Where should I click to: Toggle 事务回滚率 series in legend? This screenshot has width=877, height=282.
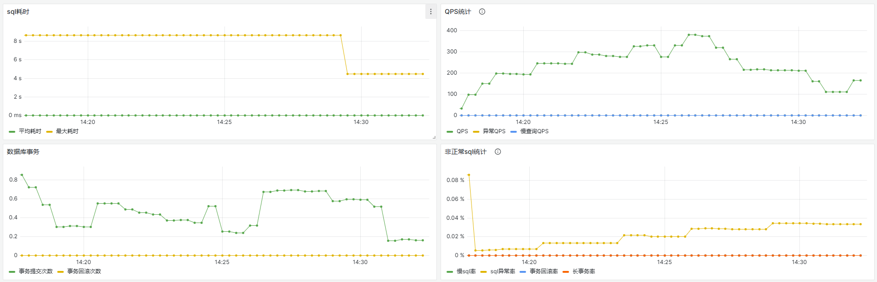click(544, 271)
